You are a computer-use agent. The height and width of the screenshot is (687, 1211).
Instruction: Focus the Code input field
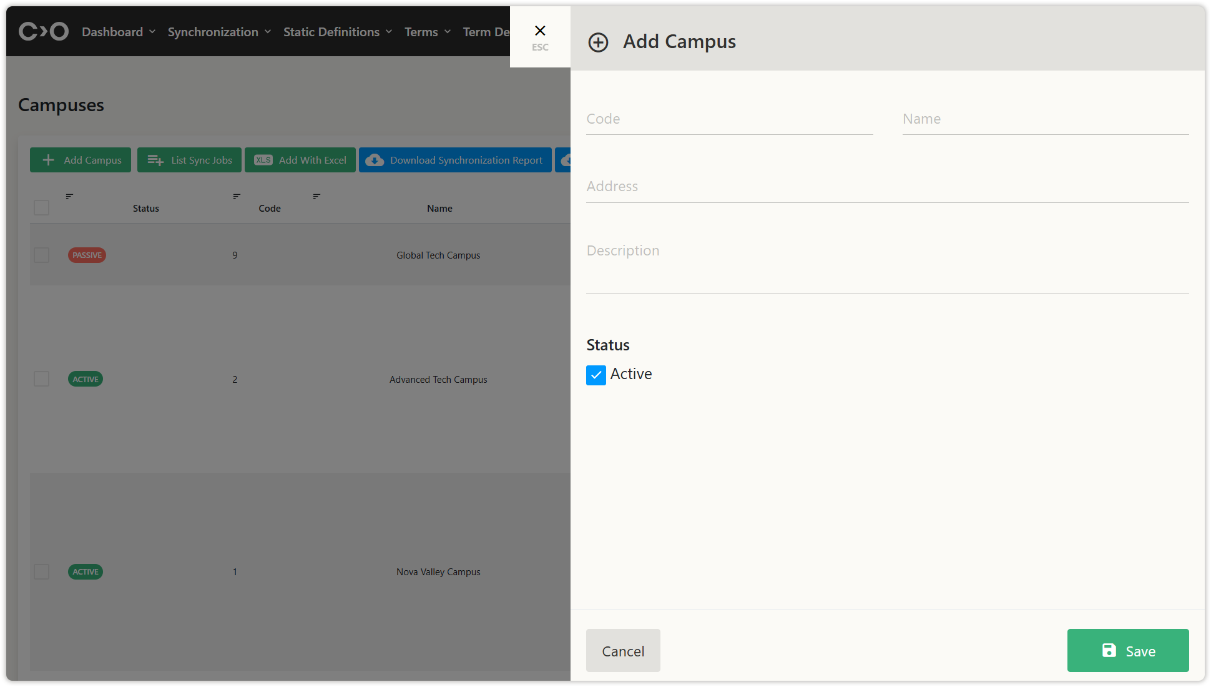coord(729,119)
